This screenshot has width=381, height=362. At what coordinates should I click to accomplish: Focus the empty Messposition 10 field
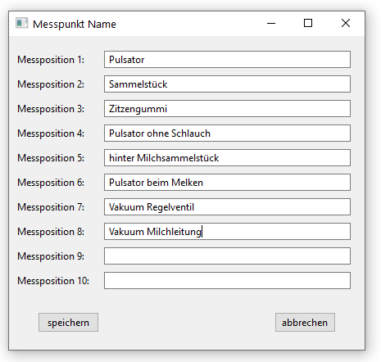coord(227,281)
